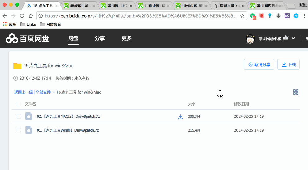Click the 309.7M size value
308x170 pixels.
(194, 116)
